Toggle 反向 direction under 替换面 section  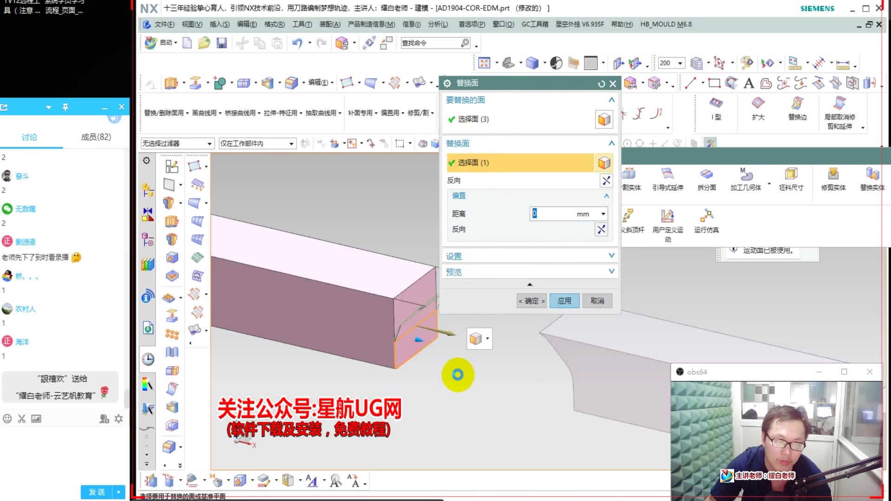point(606,180)
